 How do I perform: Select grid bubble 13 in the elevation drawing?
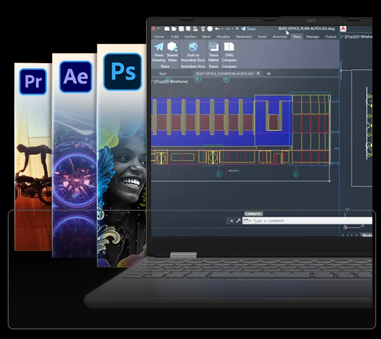(226, 79)
